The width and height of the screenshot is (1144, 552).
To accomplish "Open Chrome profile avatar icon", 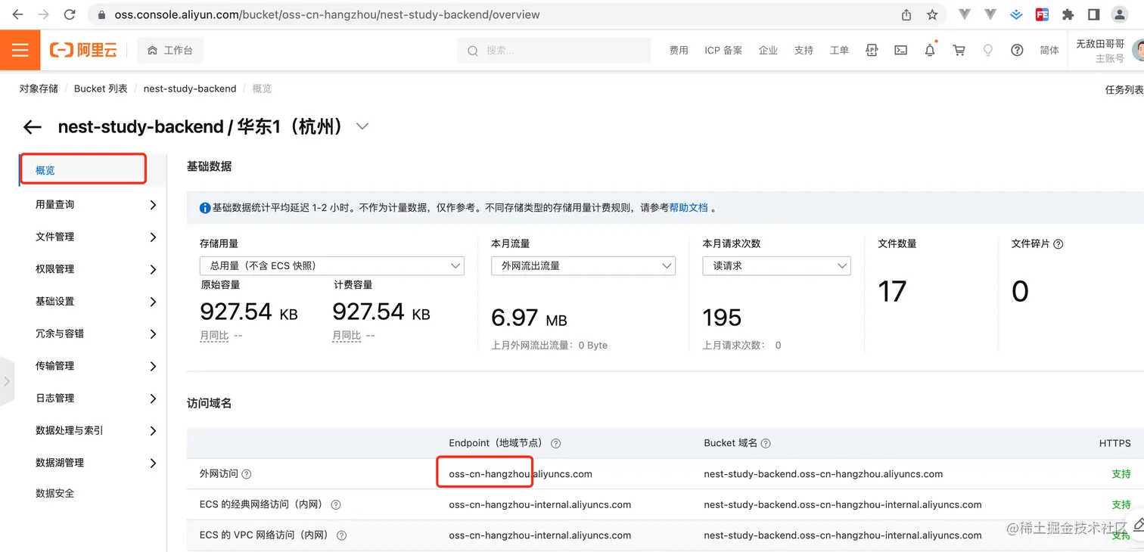I will tap(1120, 14).
